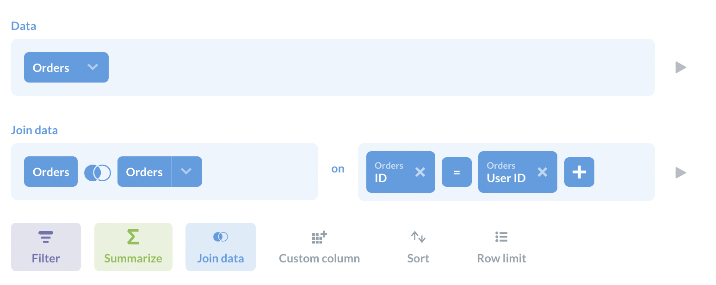Select the Filter step icon
The height and width of the screenshot is (285, 716).
(46, 236)
